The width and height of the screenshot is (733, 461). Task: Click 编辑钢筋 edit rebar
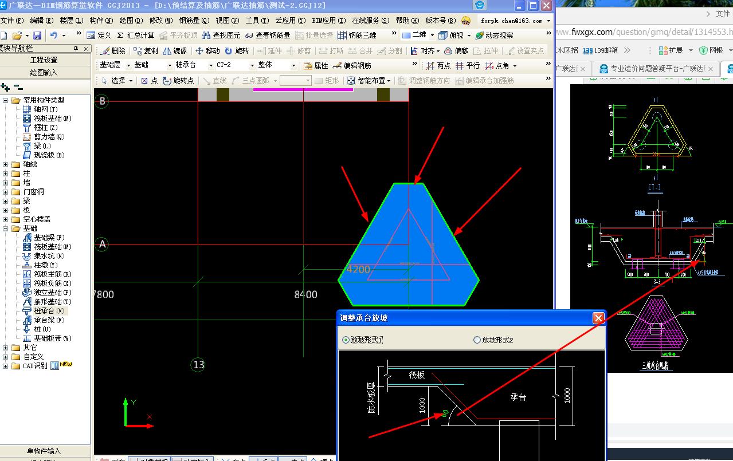(352, 66)
